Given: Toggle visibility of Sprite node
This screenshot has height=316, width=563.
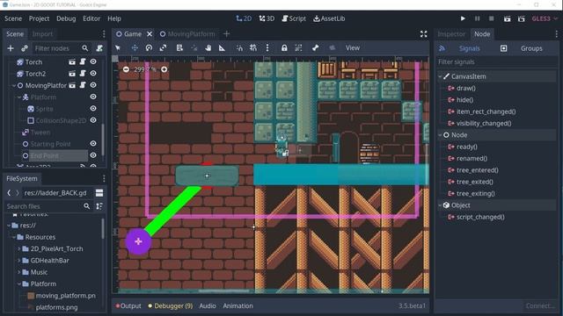Looking at the screenshot, I should tap(93, 109).
